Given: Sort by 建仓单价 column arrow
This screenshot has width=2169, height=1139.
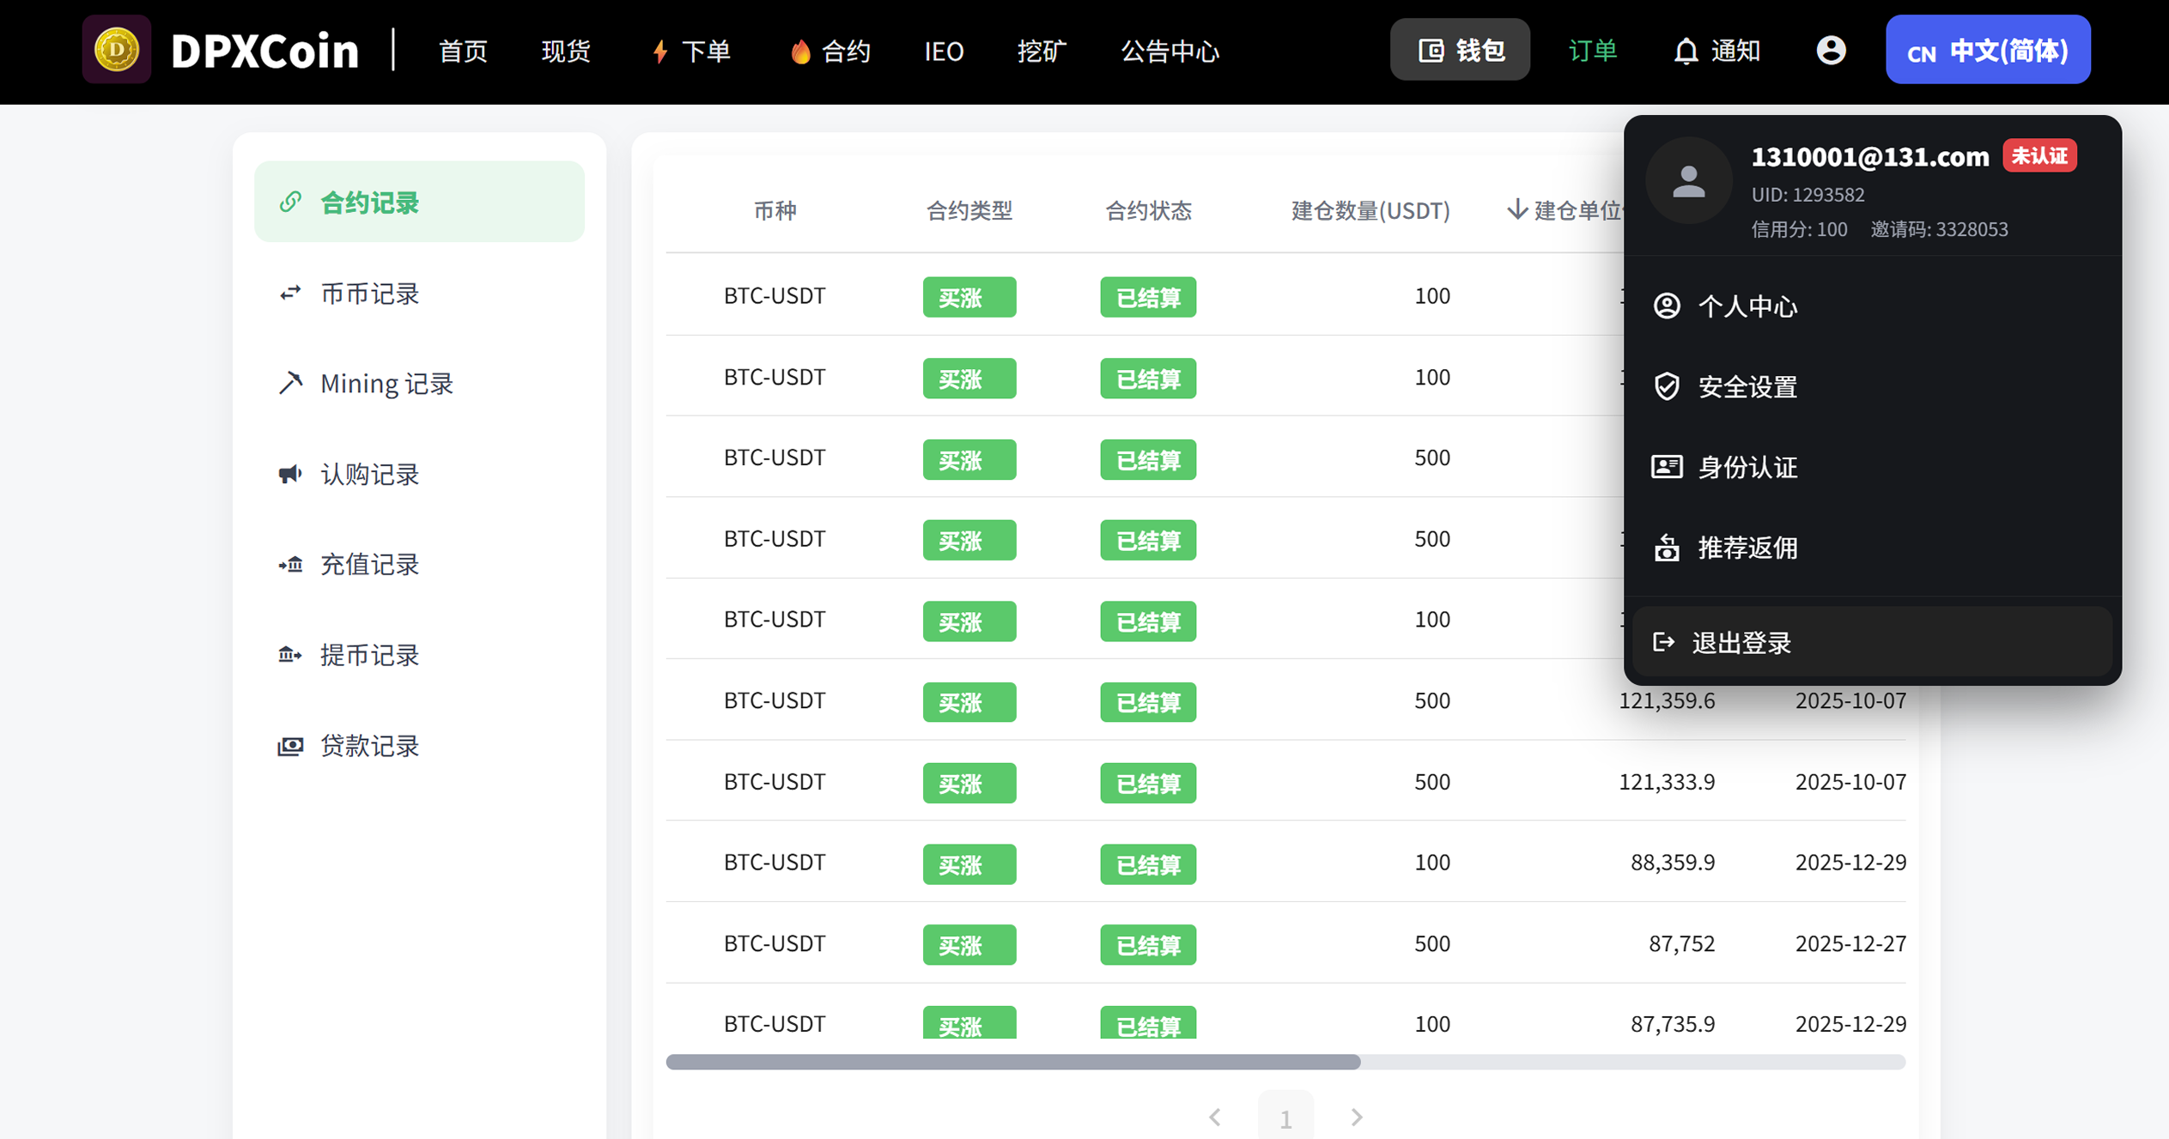Looking at the screenshot, I should click(1517, 209).
